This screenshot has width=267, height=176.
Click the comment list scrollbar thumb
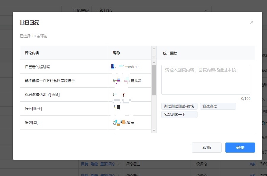tap(154, 80)
